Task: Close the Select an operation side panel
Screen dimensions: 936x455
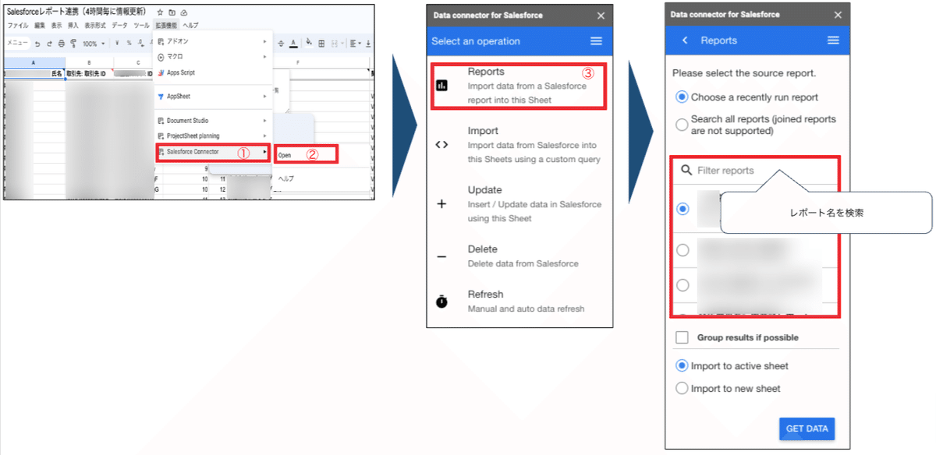Action: (601, 16)
